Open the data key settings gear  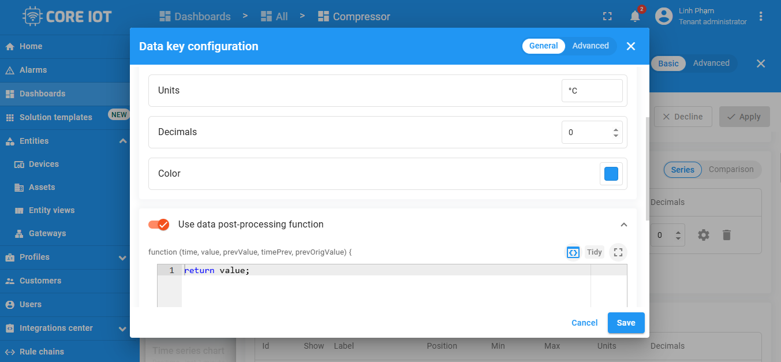click(703, 235)
